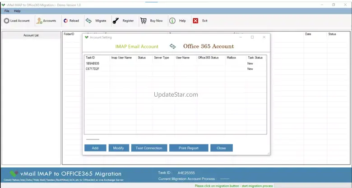
Task: Click the Buy Now toolbar label
Action: point(156,21)
